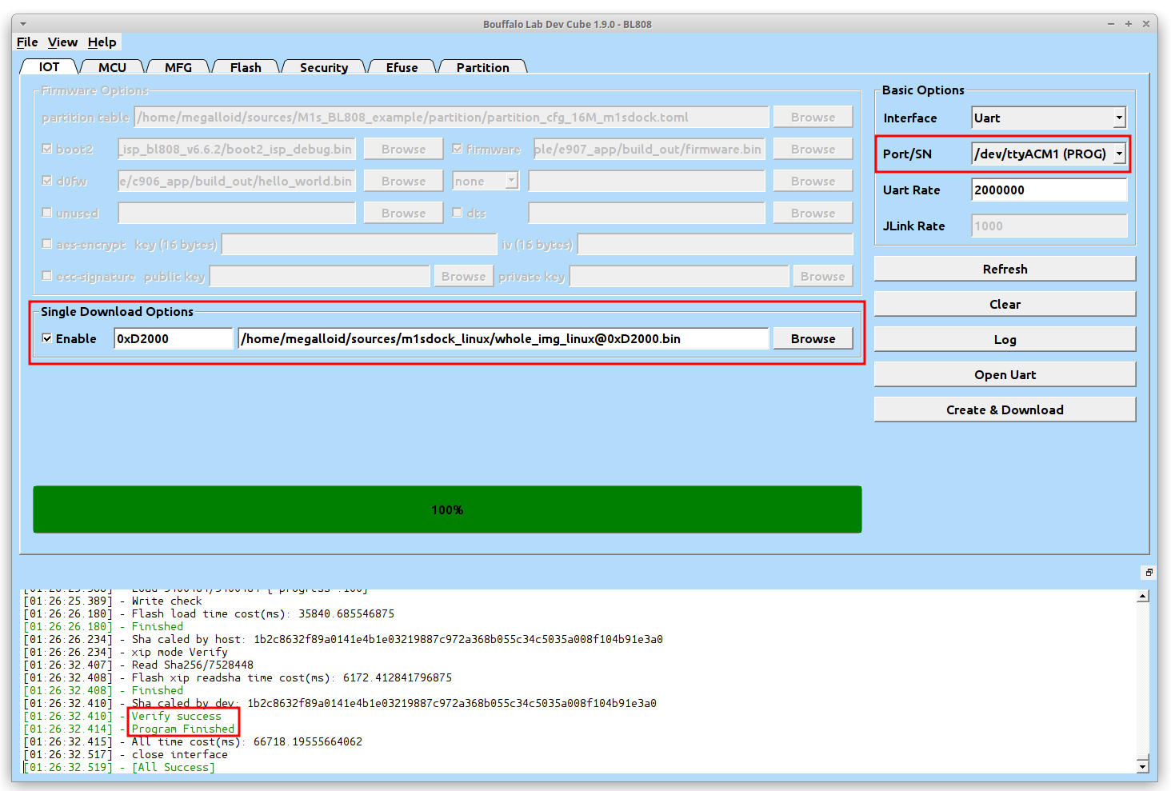Switch to the Flash tab
This screenshot has height=791, width=1171.
pos(246,67)
